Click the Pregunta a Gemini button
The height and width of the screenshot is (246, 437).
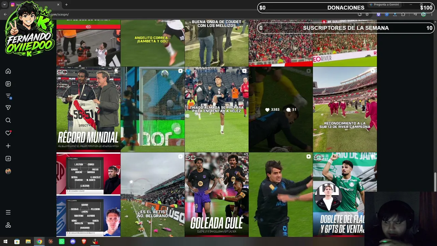(384, 4)
